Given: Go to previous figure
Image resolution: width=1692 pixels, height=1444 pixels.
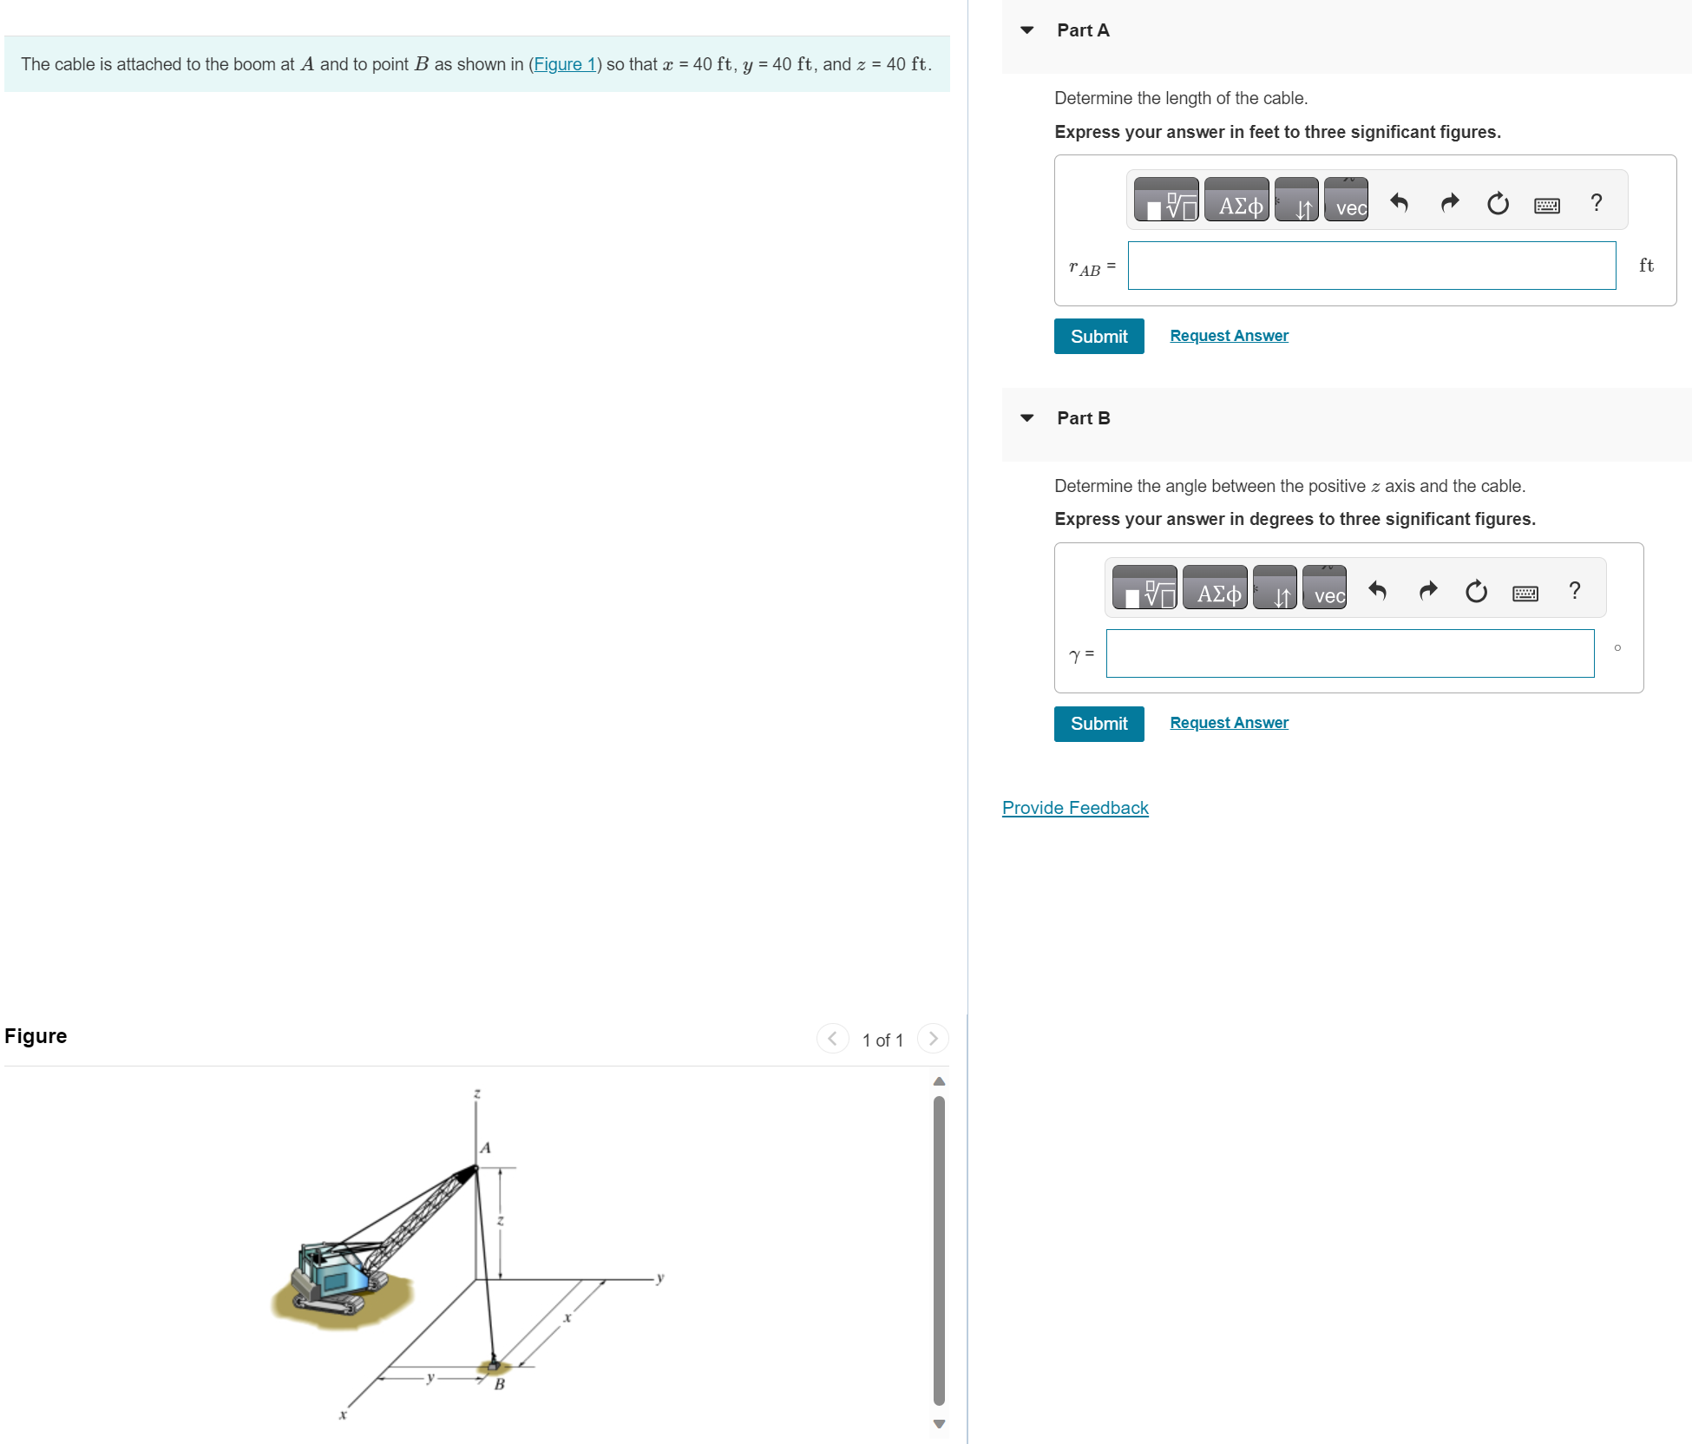Looking at the screenshot, I should coord(832,1038).
